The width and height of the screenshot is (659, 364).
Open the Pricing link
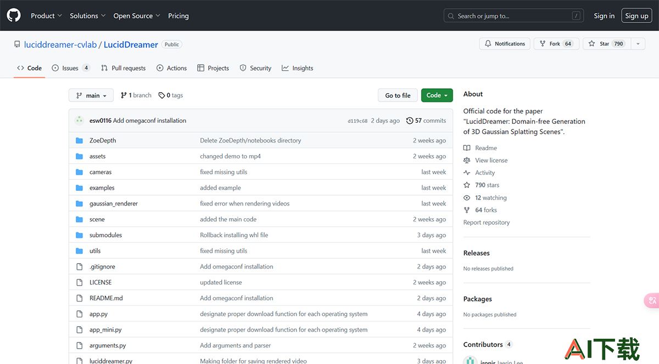178,16
